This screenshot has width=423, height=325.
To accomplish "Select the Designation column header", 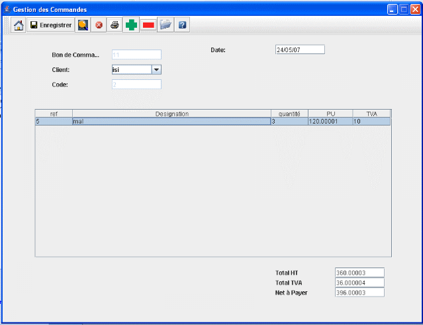I will 171,114.
